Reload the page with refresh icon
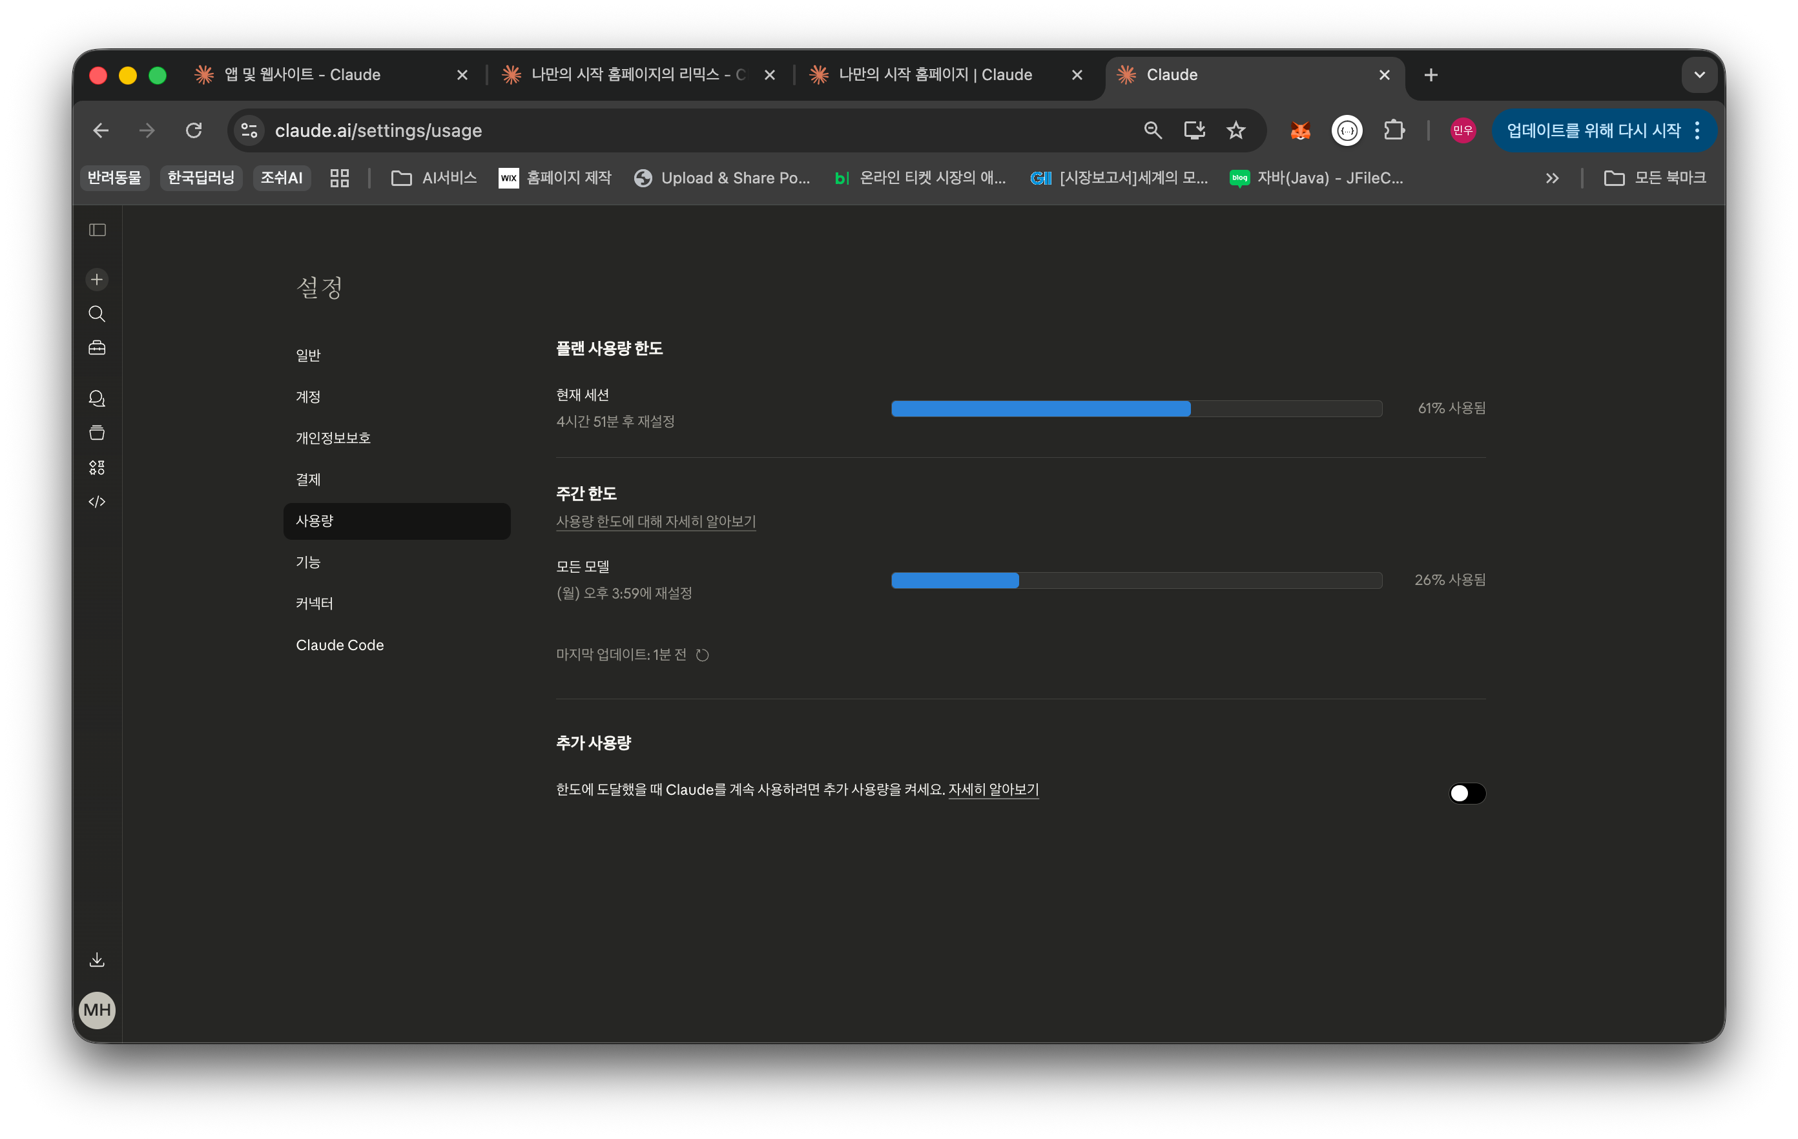The image size is (1798, 1139). [193, 130]
